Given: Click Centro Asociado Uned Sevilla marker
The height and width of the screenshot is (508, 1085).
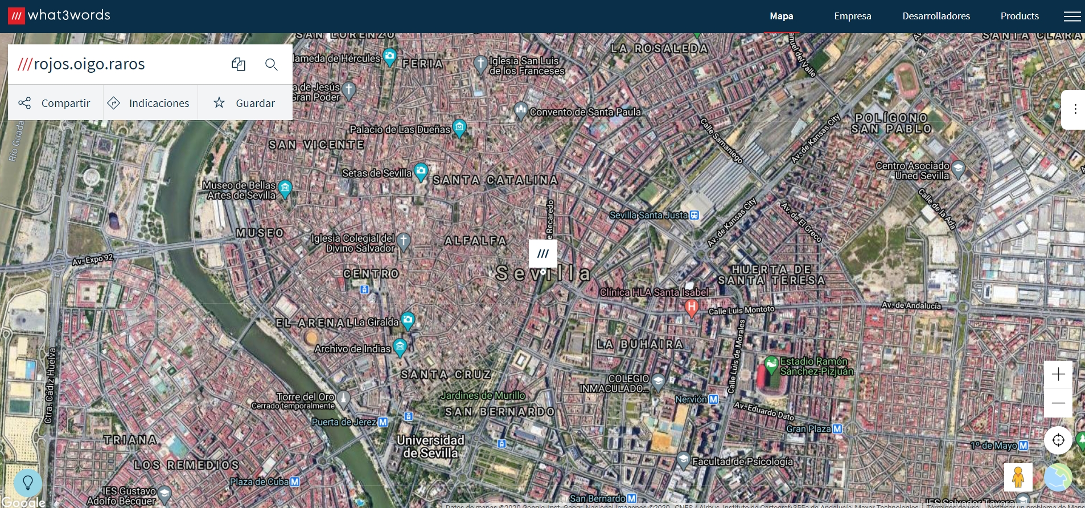Looking at the screenshot, I should pyautogui.click(x=959, y=169).
